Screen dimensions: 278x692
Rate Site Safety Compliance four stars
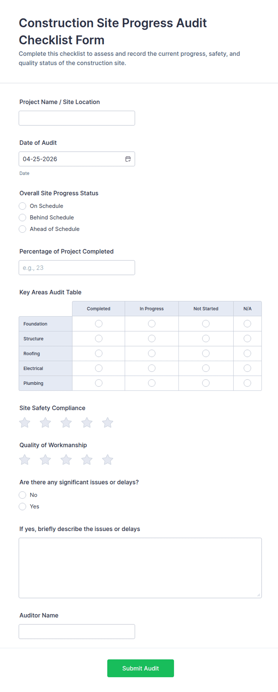(x=87, y=423)
